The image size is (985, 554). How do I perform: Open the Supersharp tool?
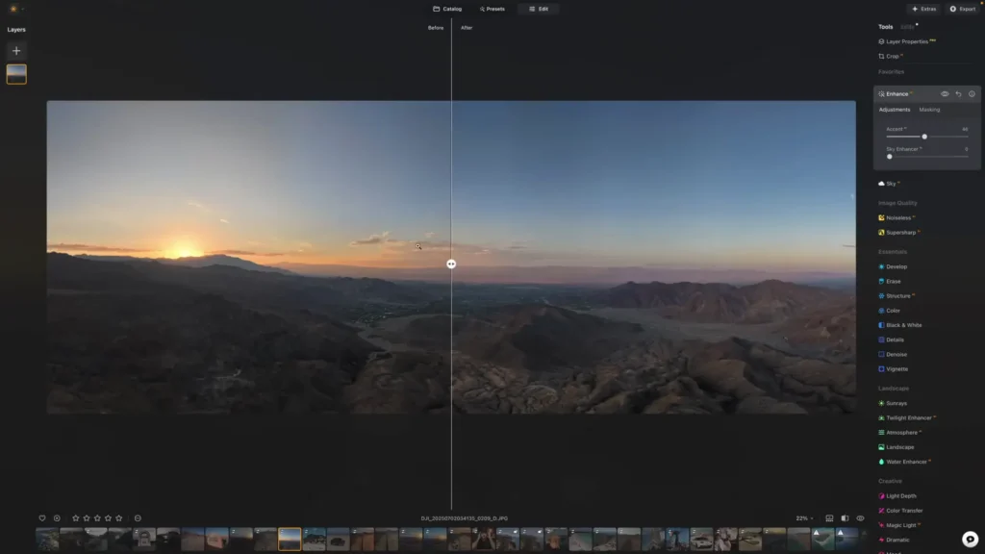point(902,232)
